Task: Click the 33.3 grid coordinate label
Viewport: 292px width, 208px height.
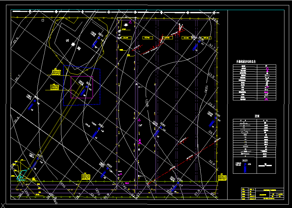Action: point(211,105)
